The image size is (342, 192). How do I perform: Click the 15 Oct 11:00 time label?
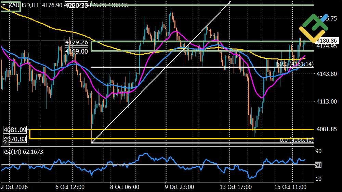(290, 187)
